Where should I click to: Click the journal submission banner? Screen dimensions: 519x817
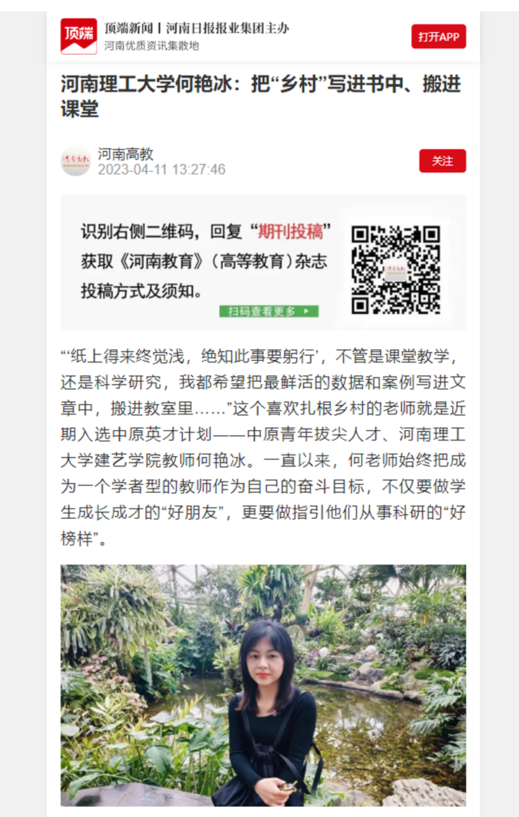click(263, 263)
